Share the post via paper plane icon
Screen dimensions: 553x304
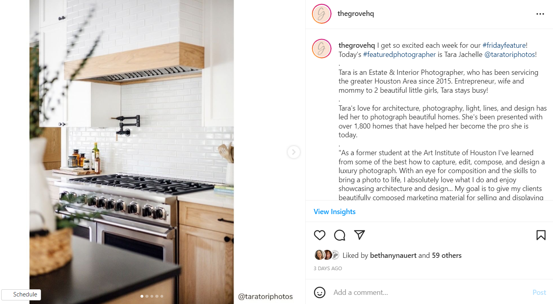coord(360,235)
